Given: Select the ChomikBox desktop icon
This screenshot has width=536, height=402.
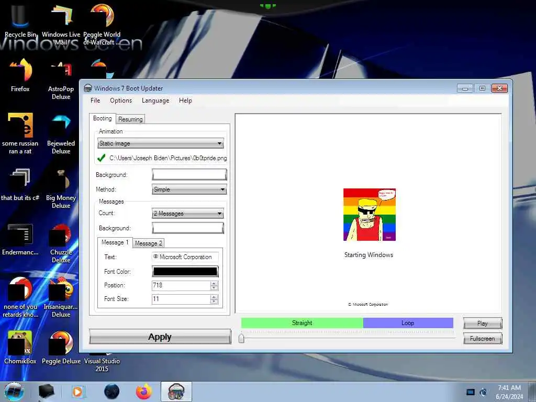Looking at the screenshot, I should tap(20, 347).
